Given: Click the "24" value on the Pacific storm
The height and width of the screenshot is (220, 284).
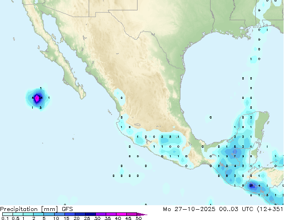Looking at the screenshot, I should pyautogui.click(x=41, y=98).
